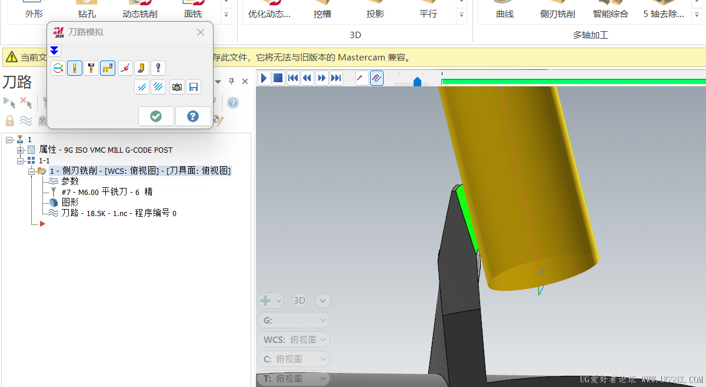706x387 pixels.
Task: Collapse toolpath group 1-1 node
Action: pos(19,161)
